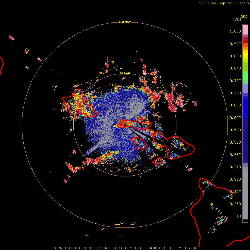Select the 0.733 scale value
Image resolution: width=250 pixels, height=250 pixels.
pyautogui.click(x=235, y=93)
